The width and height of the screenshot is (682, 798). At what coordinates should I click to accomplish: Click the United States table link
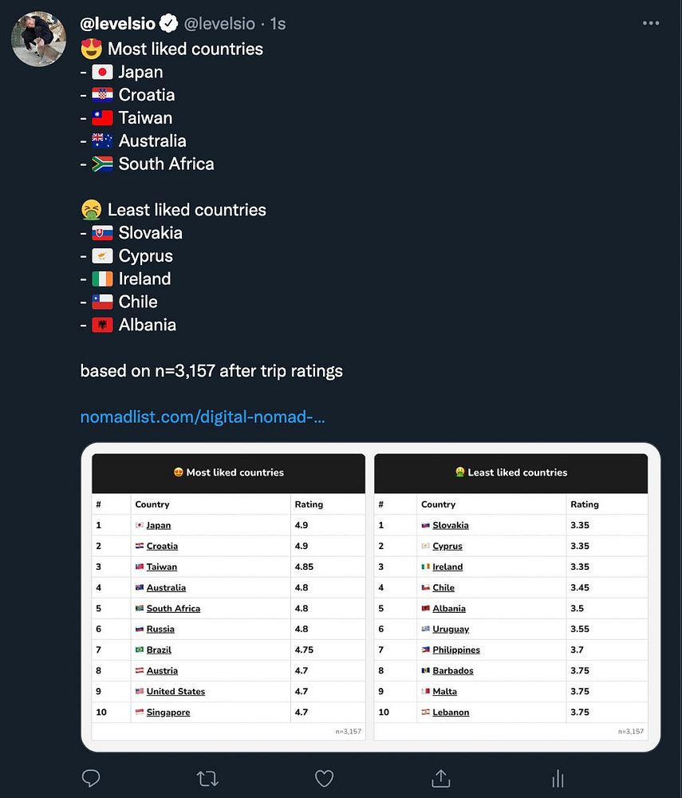pos(175,691)
